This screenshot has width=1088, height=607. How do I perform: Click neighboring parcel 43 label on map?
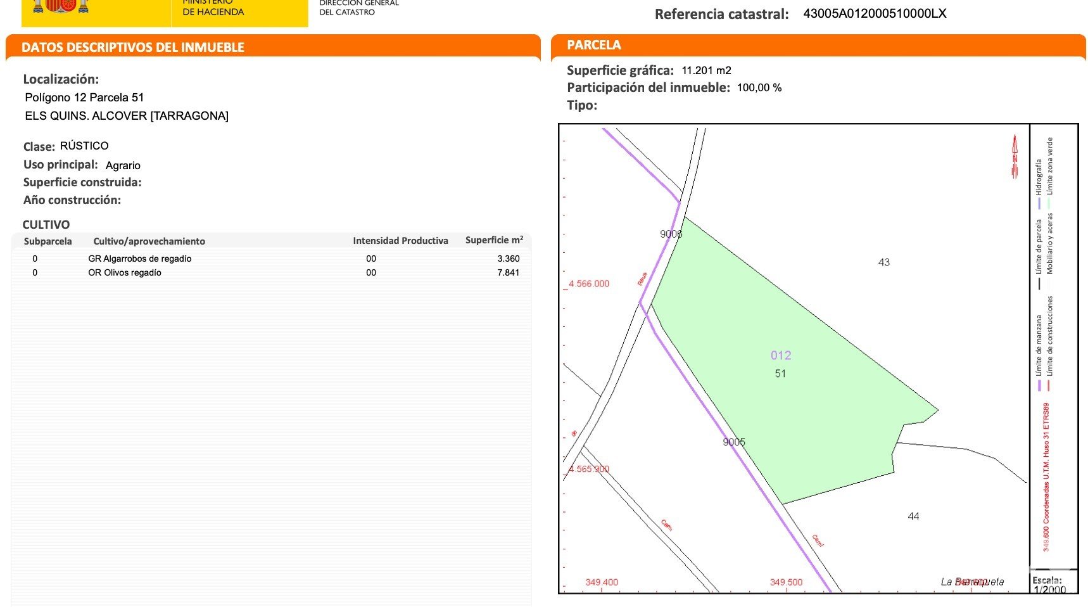click(x=883, y=262)
